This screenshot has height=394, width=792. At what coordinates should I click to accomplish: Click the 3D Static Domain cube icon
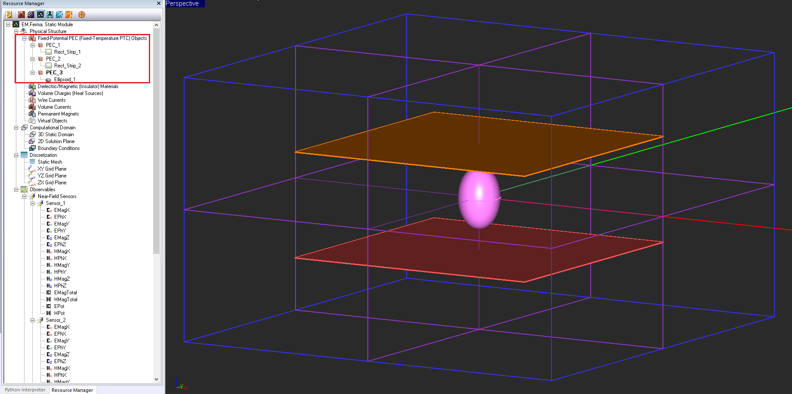(x=32, y=134)
